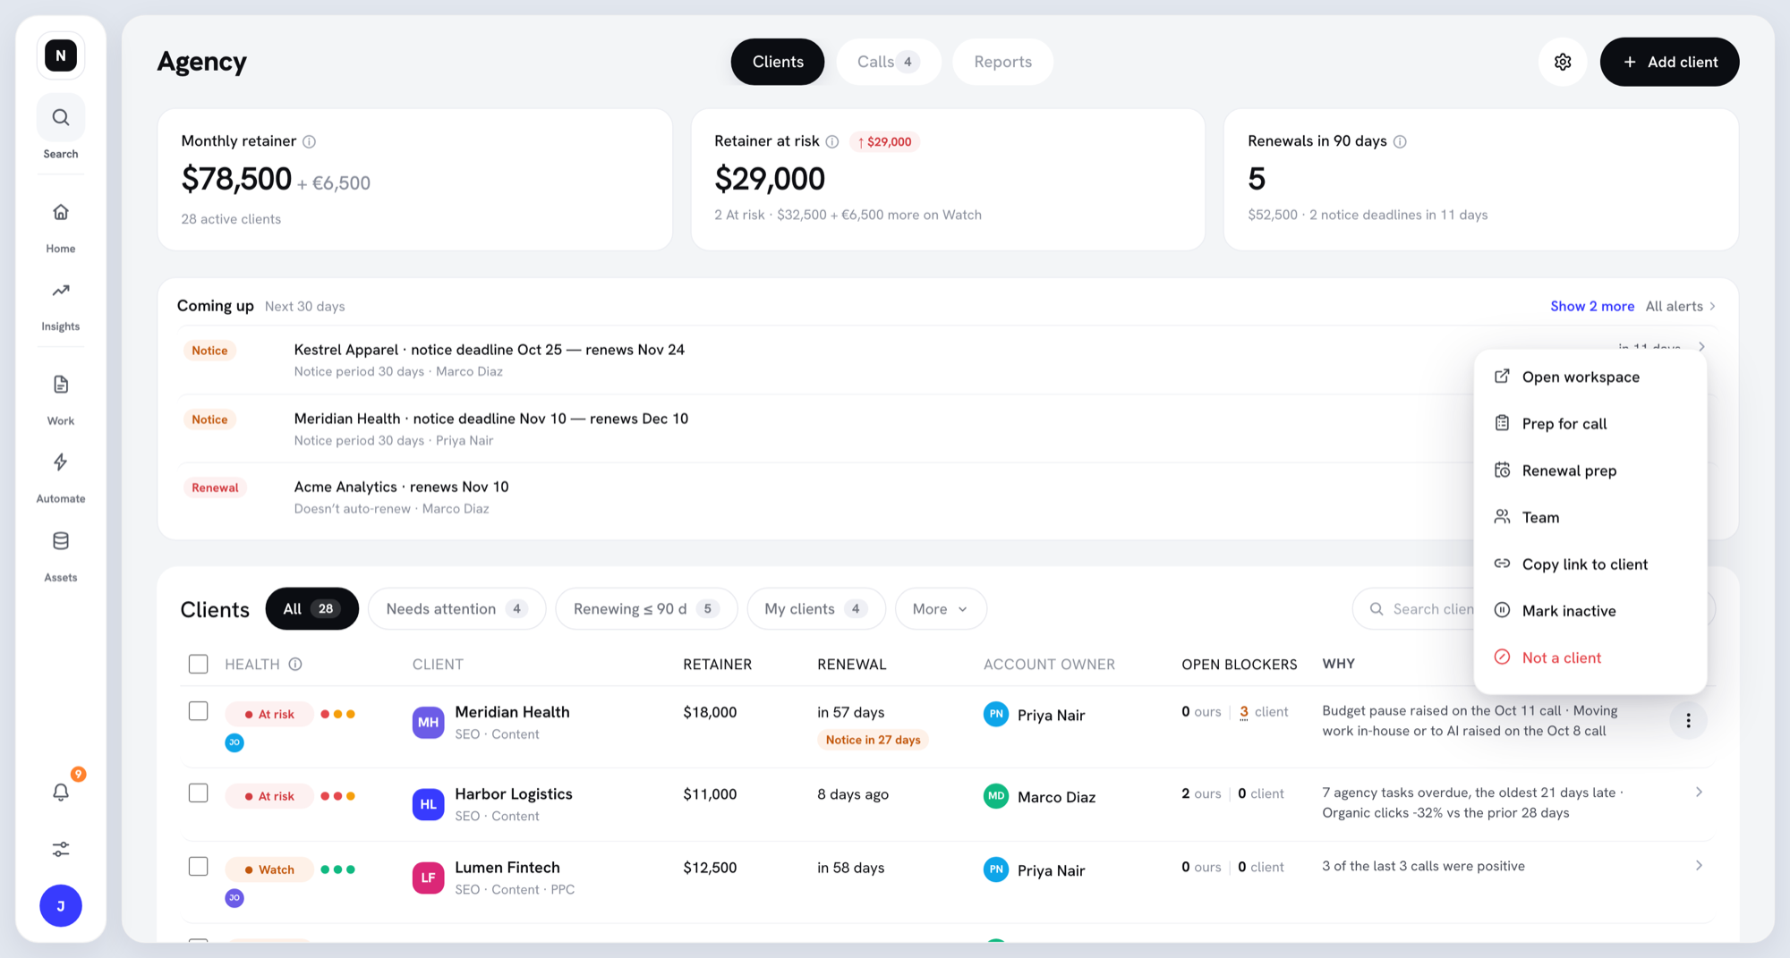Open notifications bell
This screenshot has height=958, width=1790.
pos(61,792)
